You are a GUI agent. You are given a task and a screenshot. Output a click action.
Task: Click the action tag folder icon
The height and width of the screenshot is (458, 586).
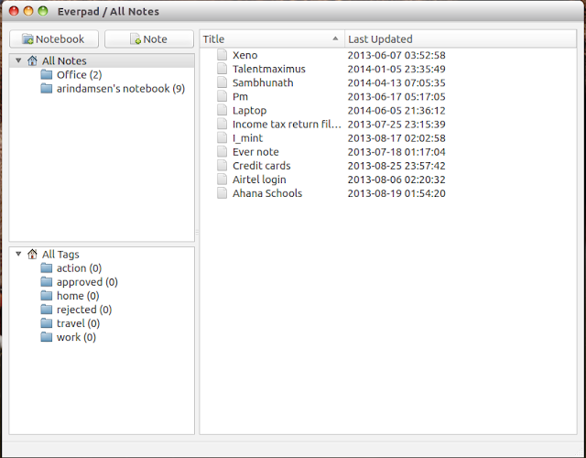tap(47, 267)
